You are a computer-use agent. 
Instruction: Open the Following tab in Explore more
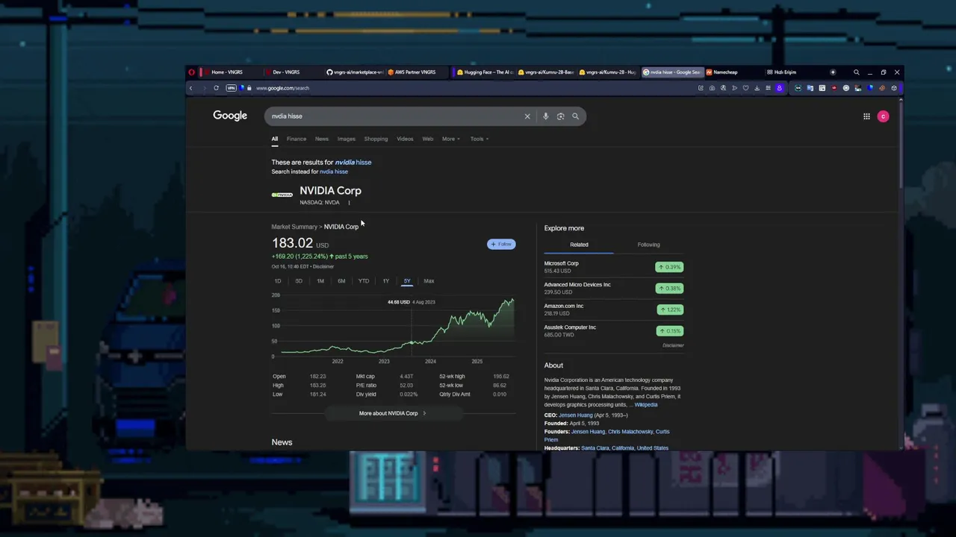(x=648, y=245)
